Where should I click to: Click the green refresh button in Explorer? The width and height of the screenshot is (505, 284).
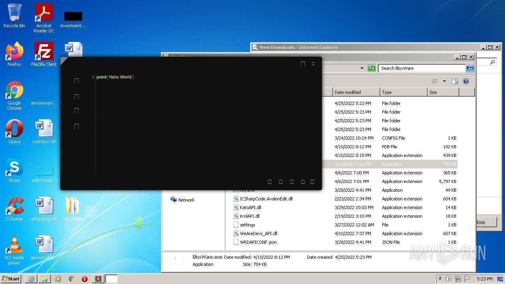[x=372, y=68]
